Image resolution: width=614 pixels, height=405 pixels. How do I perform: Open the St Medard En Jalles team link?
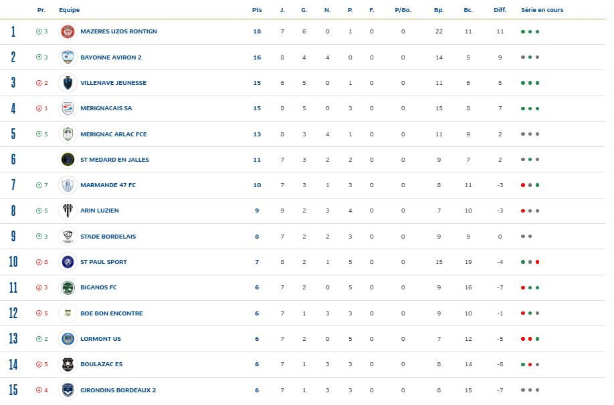114,160
